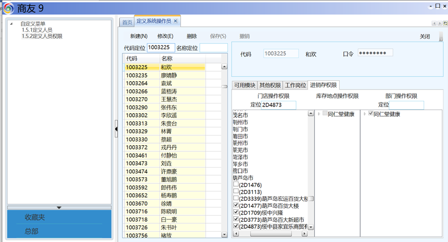Open the 其他权限 tab
Image resolution: width=448 pixels, height=242 pixels.
(270, 85)
